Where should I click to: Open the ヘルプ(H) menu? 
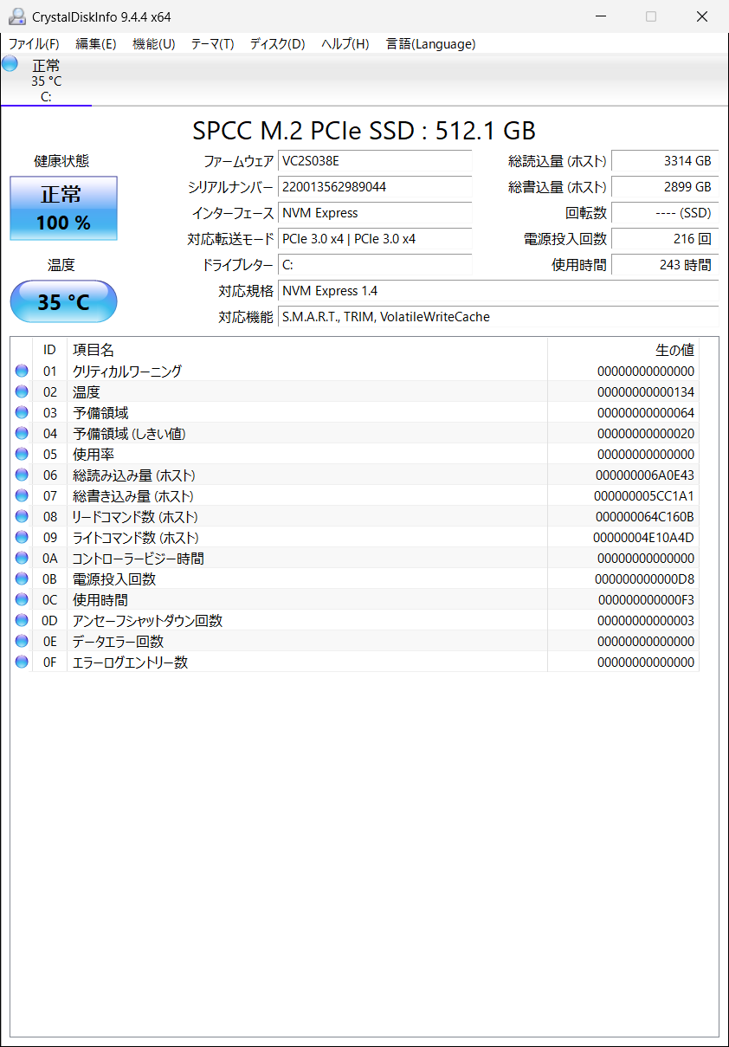(x=345, y=44)
